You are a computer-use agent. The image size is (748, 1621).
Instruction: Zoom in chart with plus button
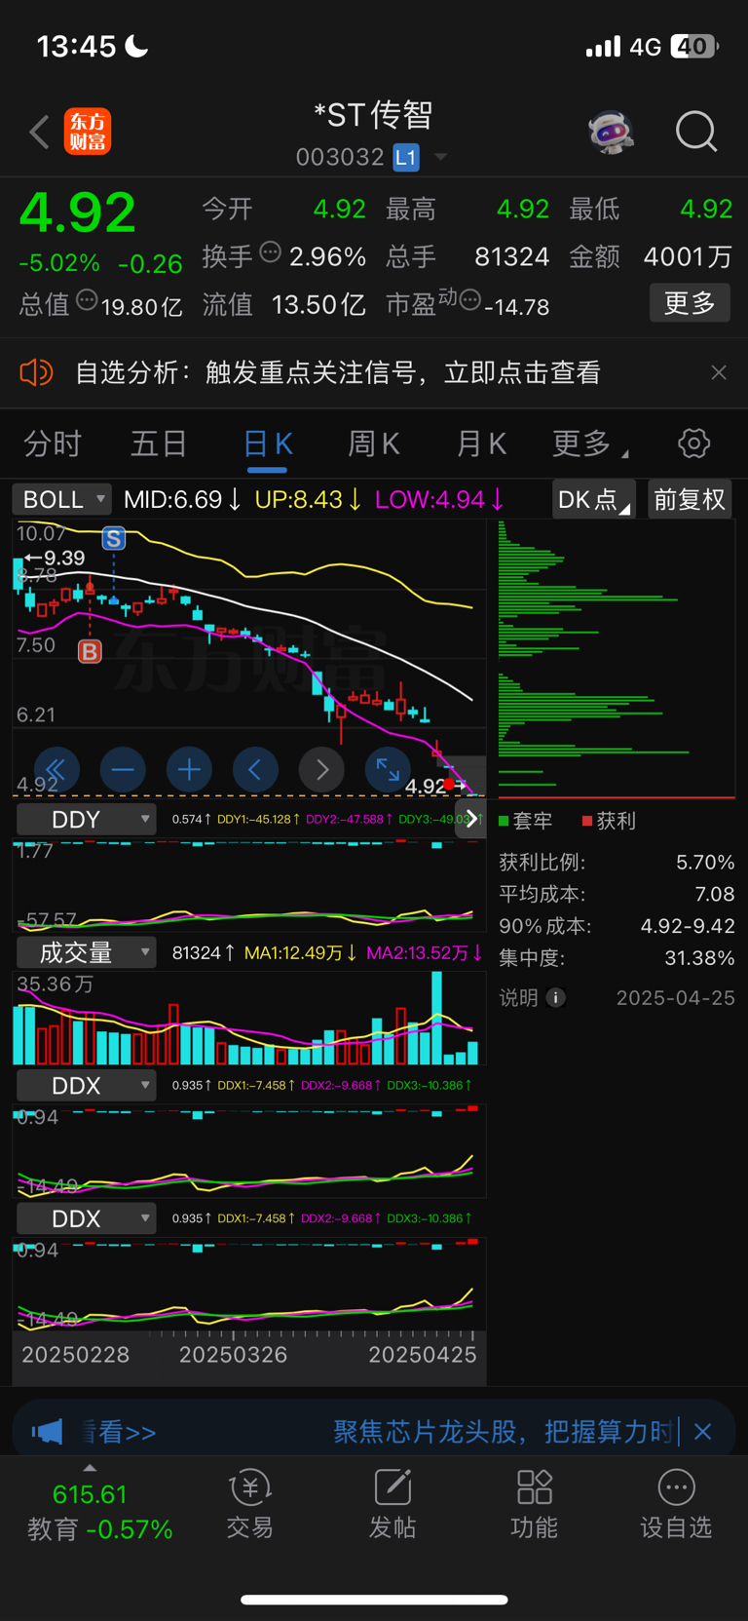[189, 770]
